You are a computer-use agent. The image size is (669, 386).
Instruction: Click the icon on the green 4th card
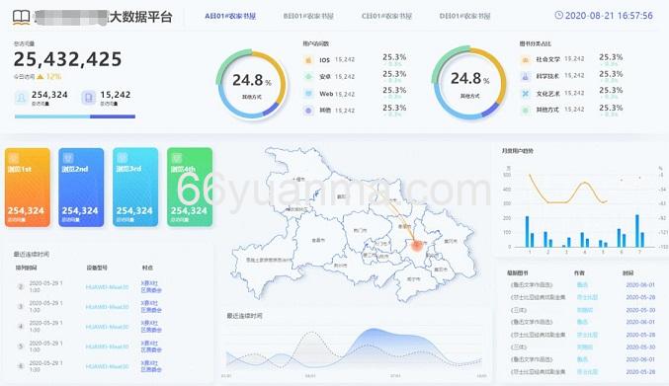(x=177, y=158)
